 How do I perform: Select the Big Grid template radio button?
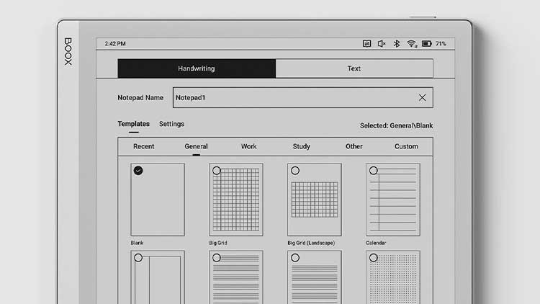pyautogui.click(x=217, y=171)
